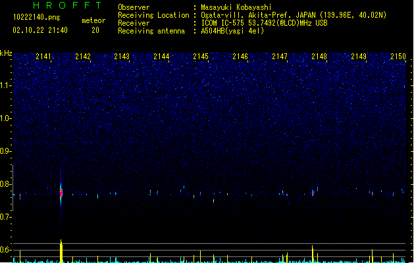Click the 1.1 kHz frequency label
Image resolution: width=414 pixels, height=263 pixels.
click(5, 85)
